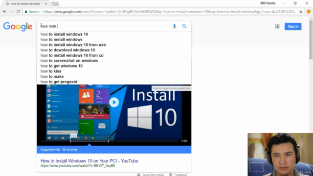Click the 0:51 clip start marker
The height and width of the screenshot is (176, 313).
tap(73, 136)
